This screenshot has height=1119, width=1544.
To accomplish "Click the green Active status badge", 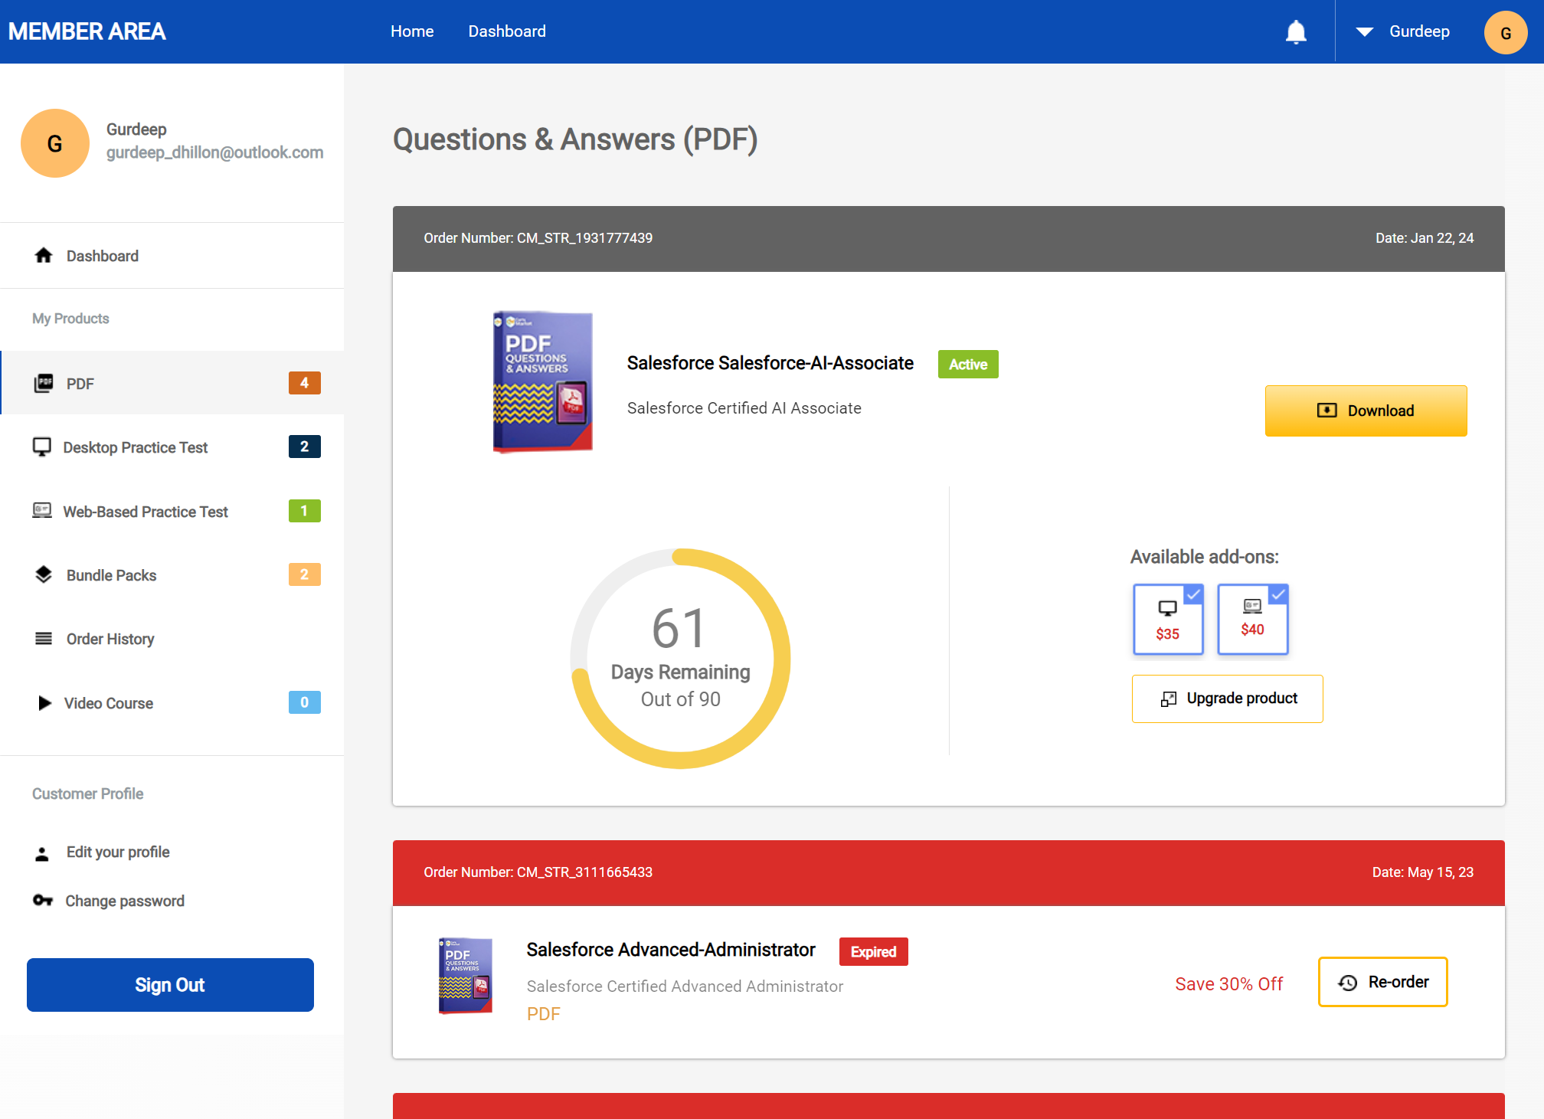I will [968, 365].
